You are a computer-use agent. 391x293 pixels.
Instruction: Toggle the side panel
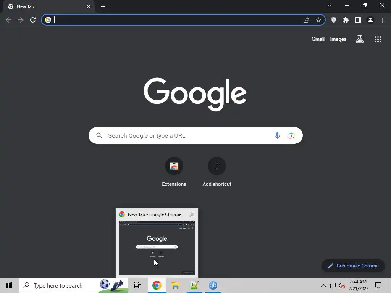coord(358,20)
